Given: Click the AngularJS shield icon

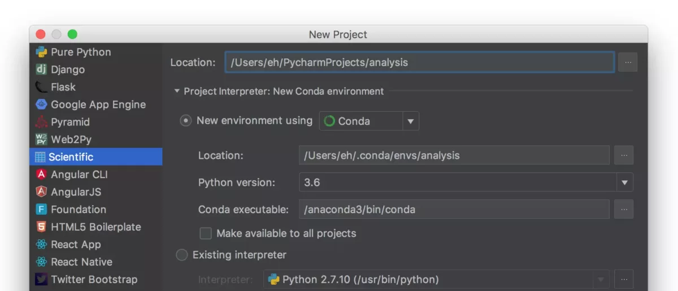Looking at the screenshot, I should [x=41, y=192].
